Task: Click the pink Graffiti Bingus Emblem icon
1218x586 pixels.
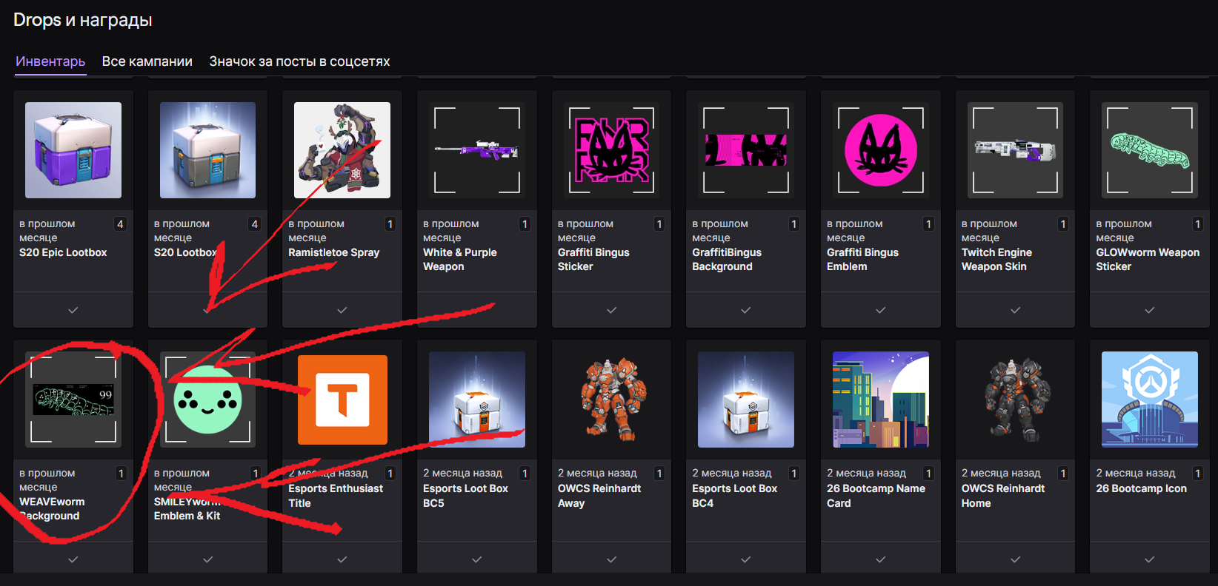Action: point(880,150)
